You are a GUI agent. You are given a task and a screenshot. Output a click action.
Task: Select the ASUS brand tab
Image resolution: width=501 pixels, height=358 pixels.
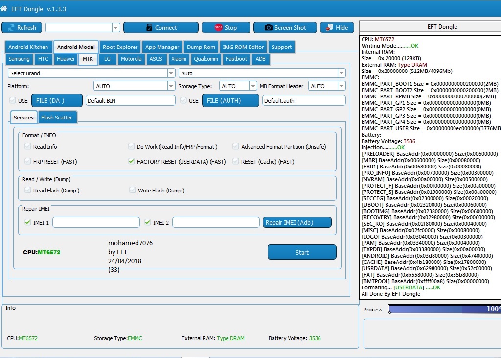tap(156, 59)
